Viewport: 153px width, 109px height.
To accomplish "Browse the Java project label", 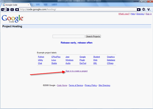I will click(x=67, y=57).
